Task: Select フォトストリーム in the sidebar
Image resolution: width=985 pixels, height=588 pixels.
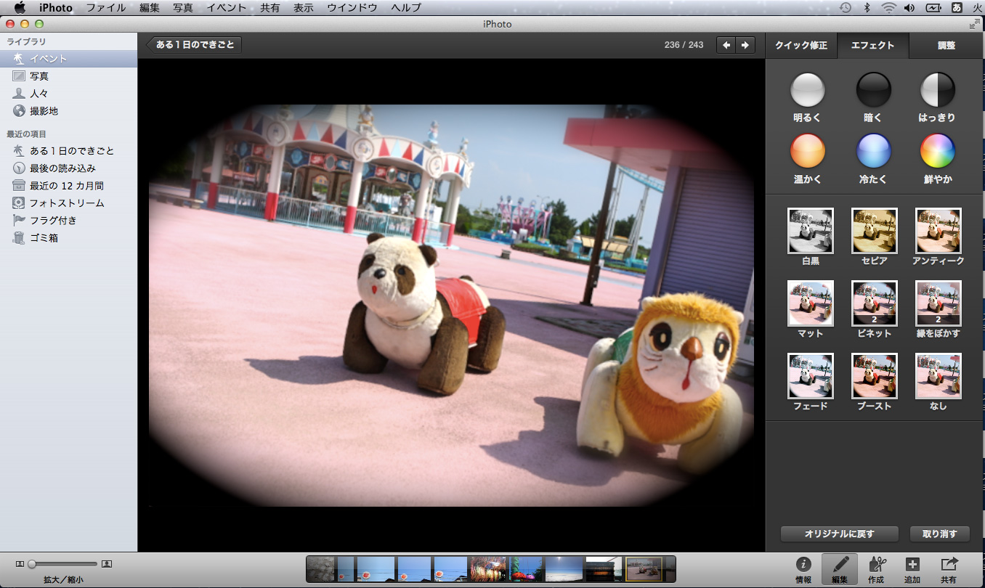Action: 67,203
